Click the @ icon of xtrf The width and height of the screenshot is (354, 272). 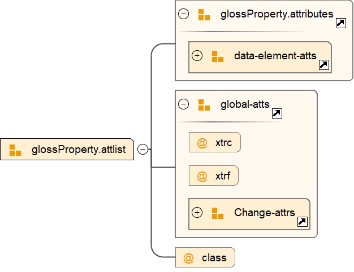[202, 176]
